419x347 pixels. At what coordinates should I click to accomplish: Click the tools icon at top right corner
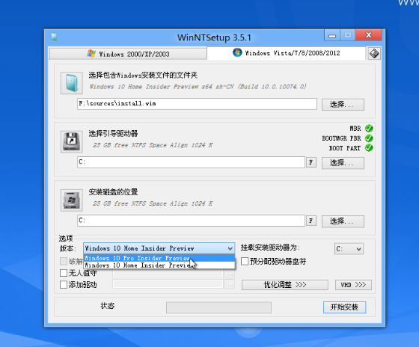point(374,53)
